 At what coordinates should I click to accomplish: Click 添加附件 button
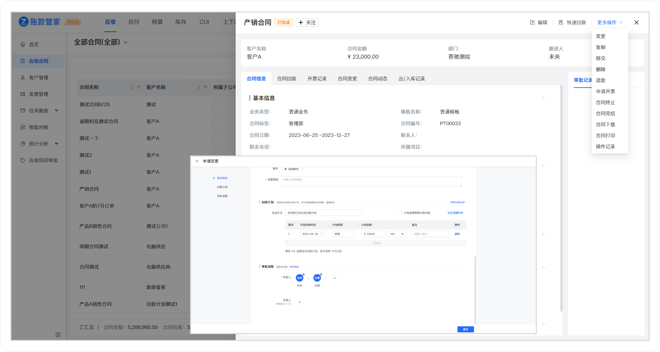292,169
